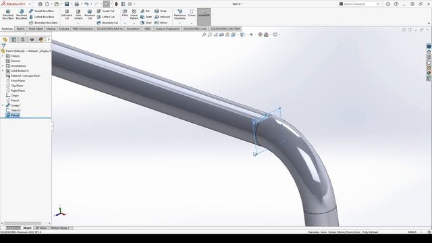The height and width of the screenshot is (243, 432).
Task: Open the New document dropdown arrow
Action: [52, 4]
